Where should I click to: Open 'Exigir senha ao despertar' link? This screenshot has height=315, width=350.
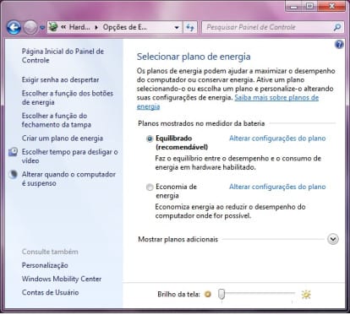pos(60,79)
